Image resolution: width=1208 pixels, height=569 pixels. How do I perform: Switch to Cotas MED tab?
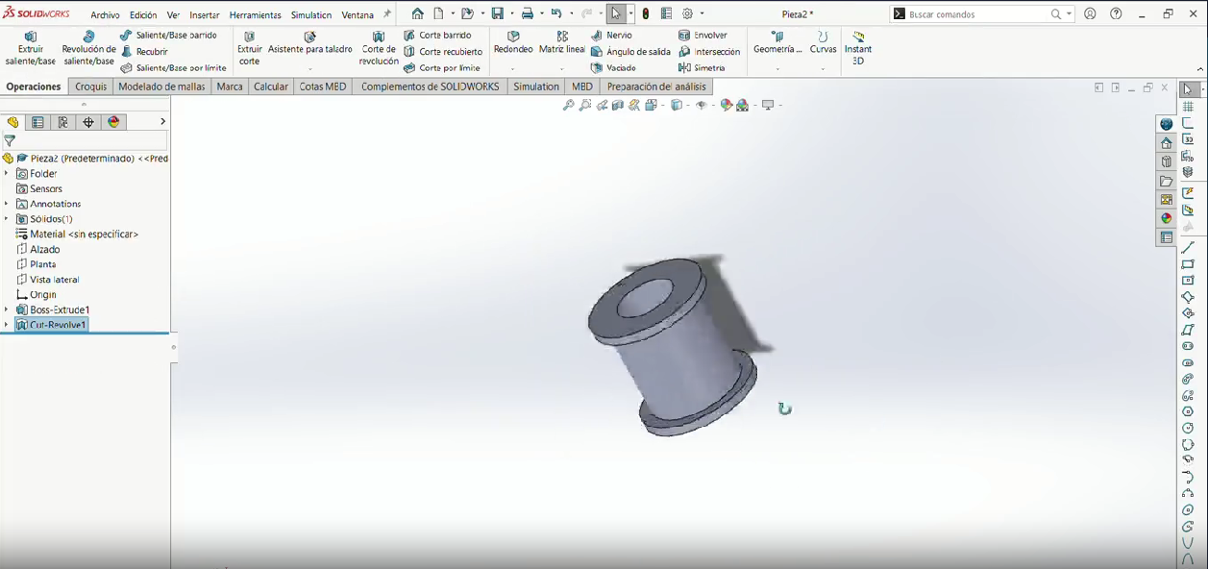[323, 87]
